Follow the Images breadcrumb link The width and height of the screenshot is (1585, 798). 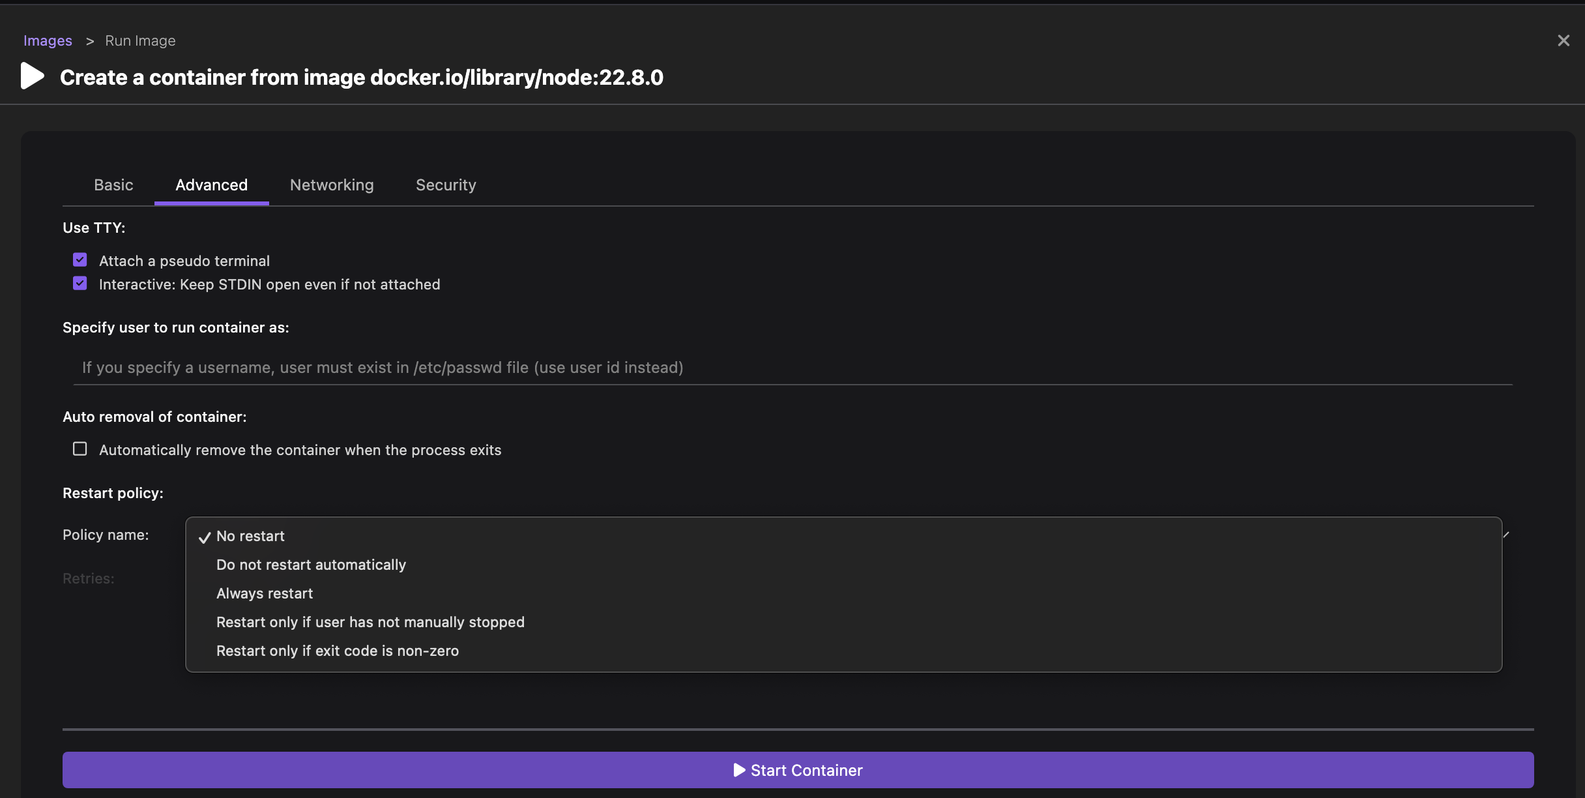click(48, 40)
